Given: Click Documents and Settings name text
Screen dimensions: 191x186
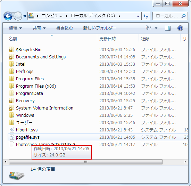Looking at the screenshot, I should point(41,57).
